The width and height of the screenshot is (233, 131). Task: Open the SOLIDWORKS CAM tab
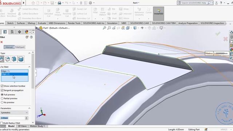(x=139, y=23)
